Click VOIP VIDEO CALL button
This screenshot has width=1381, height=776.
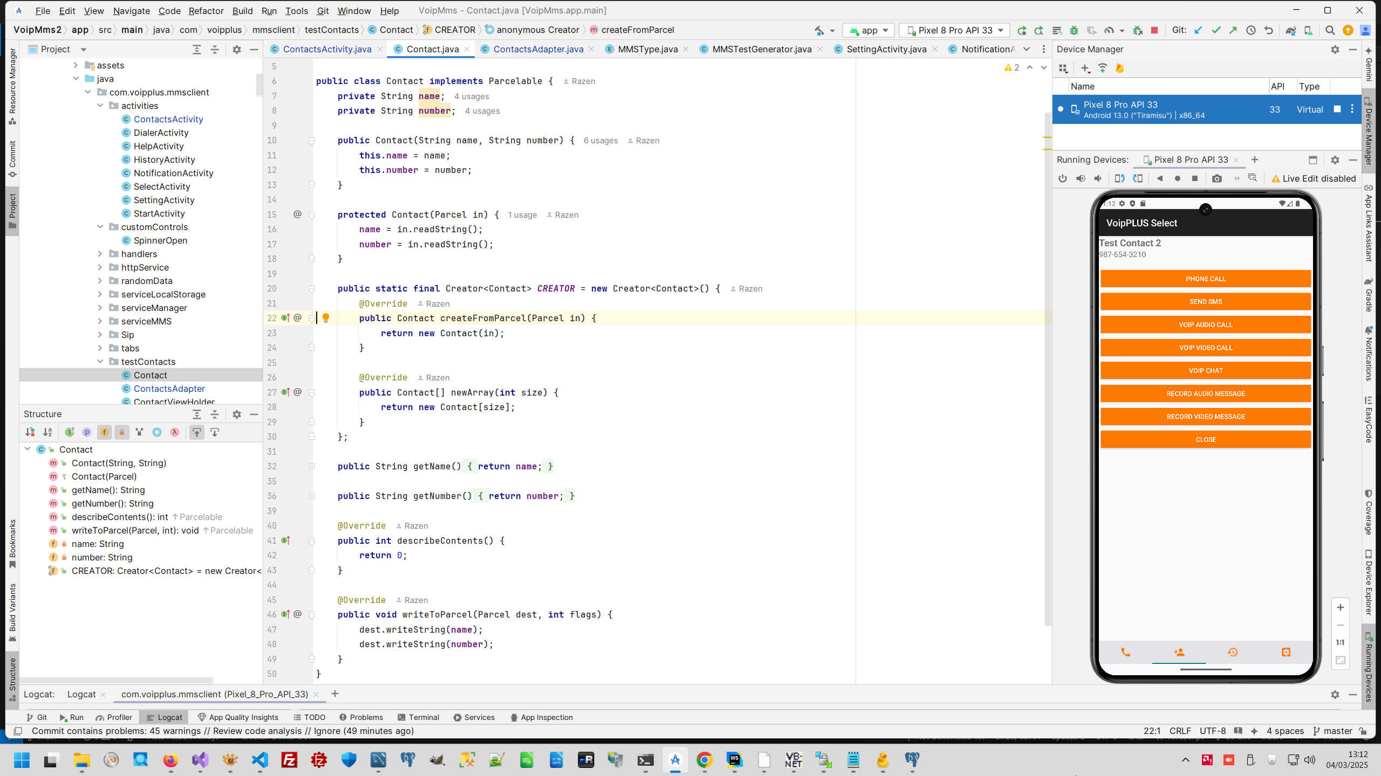coord(1205,348)
